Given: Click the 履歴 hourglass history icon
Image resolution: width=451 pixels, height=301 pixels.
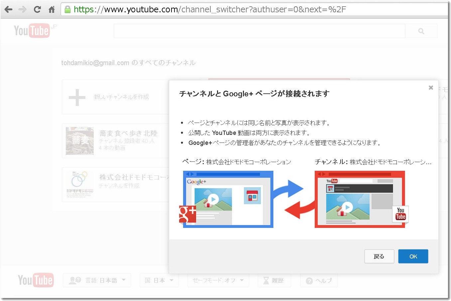Looking at the screenshot, I should [266, 280].
